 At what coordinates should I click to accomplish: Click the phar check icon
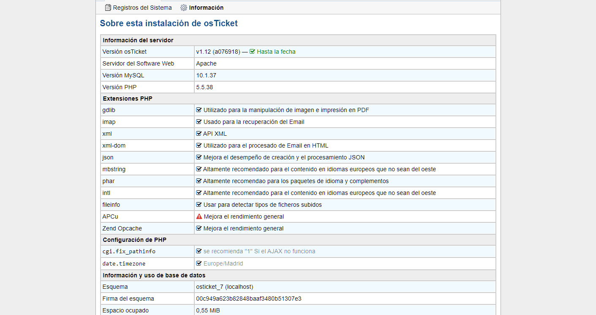(x=199, y=181)
